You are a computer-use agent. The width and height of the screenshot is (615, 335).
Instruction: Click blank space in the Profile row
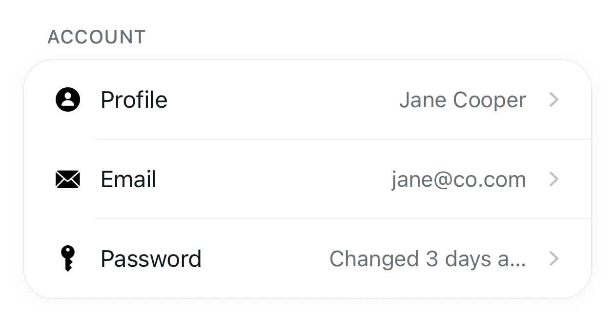click(283, 100)
